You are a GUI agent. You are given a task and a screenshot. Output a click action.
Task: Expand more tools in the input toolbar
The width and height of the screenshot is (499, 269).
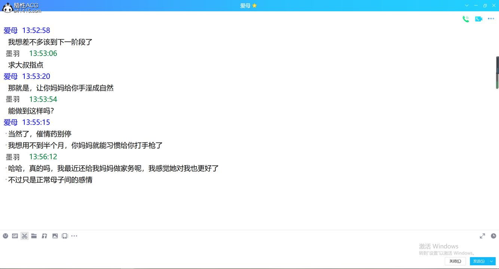pyautogui.click(x=74, y=236)
